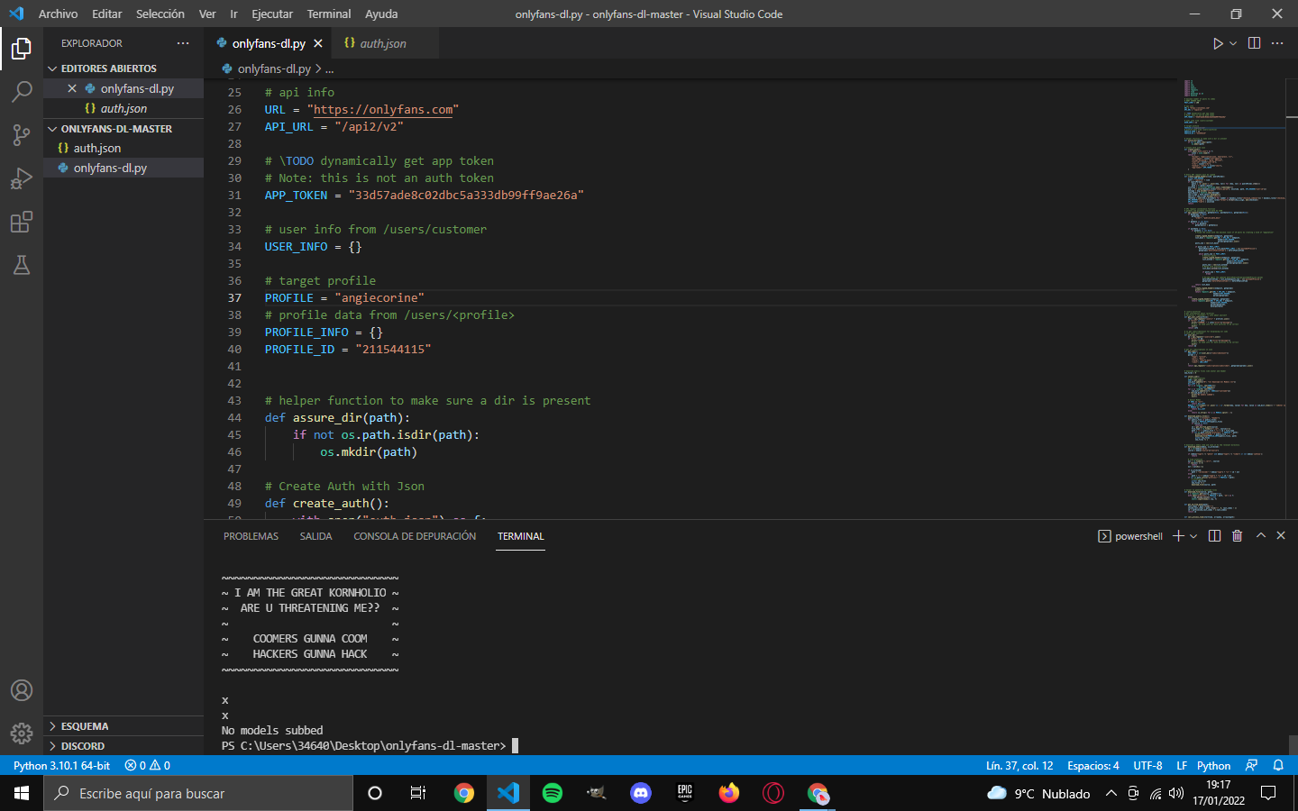This screenshot has width=1298, height=811.
Task: Open Firefox from the taskbar
Action: pyautogui.click(x=729, y=793)
